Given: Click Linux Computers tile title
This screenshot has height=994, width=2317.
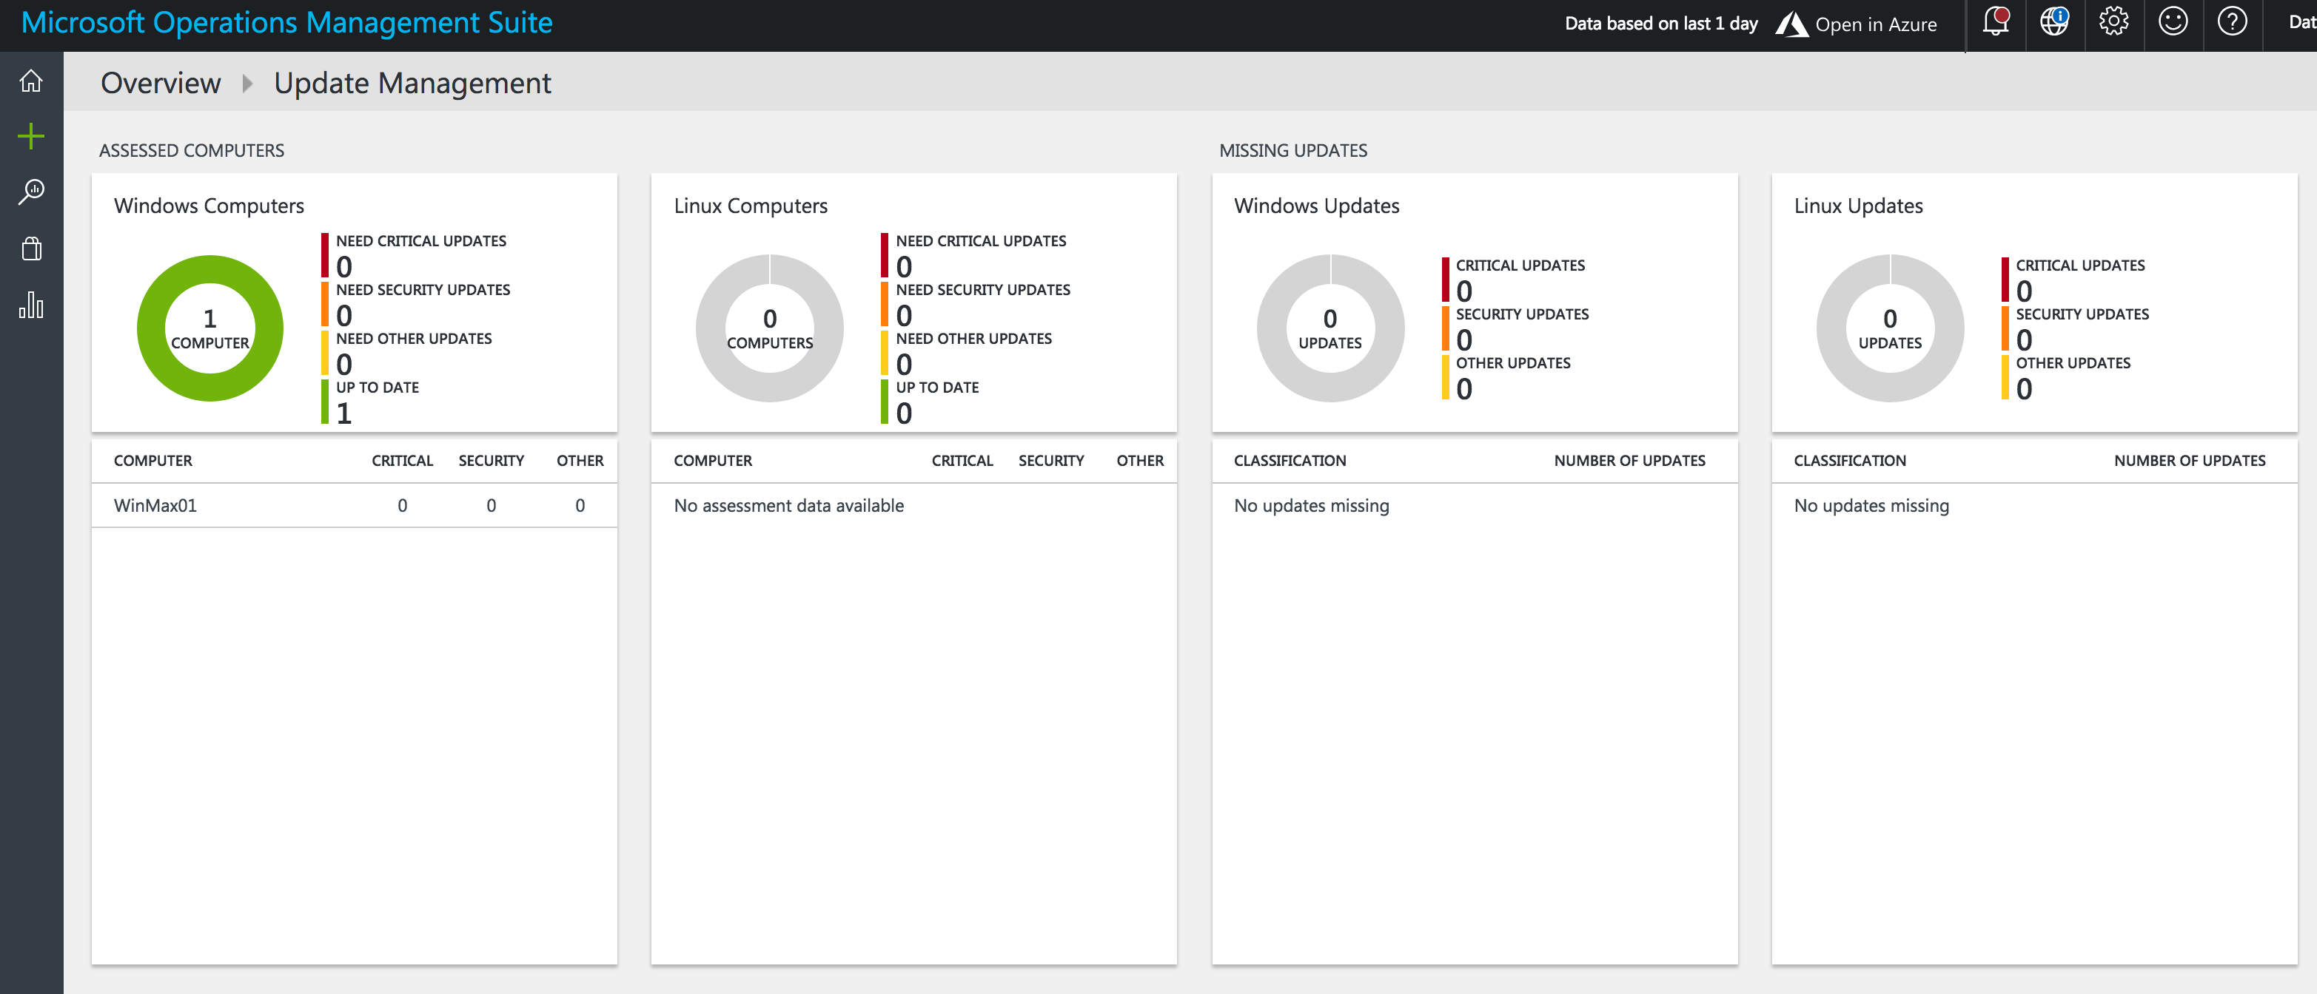Looking at the screenshot, I should 751,206.
